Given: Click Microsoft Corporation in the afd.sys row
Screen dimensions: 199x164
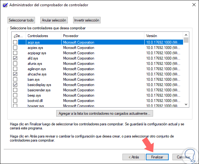Looking at the screenshot, I should 79,58.
